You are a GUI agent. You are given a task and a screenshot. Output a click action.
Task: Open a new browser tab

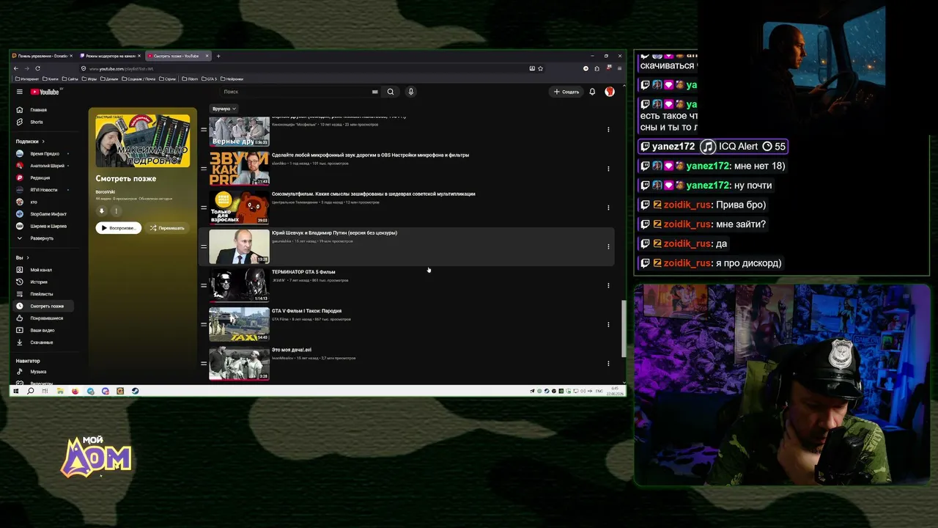click(218, 56)
